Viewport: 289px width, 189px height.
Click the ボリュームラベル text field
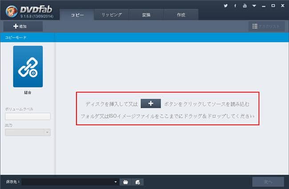pyautogui.click(x=28, y=117)
